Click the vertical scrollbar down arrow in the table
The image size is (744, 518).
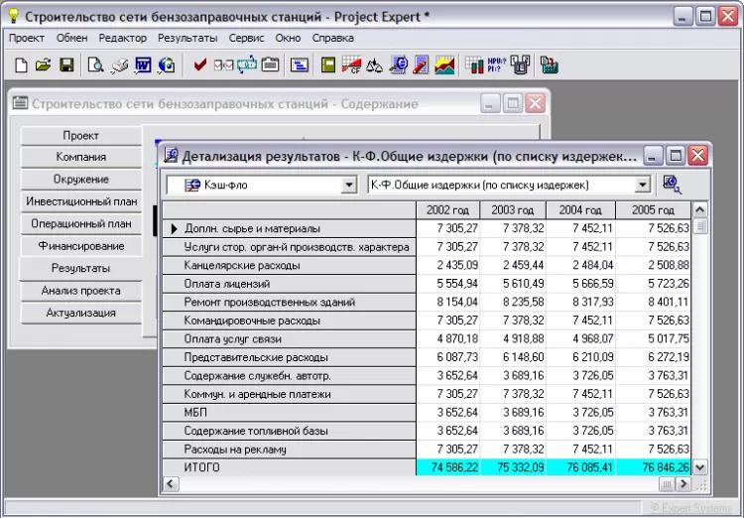(x=699, y=466)
